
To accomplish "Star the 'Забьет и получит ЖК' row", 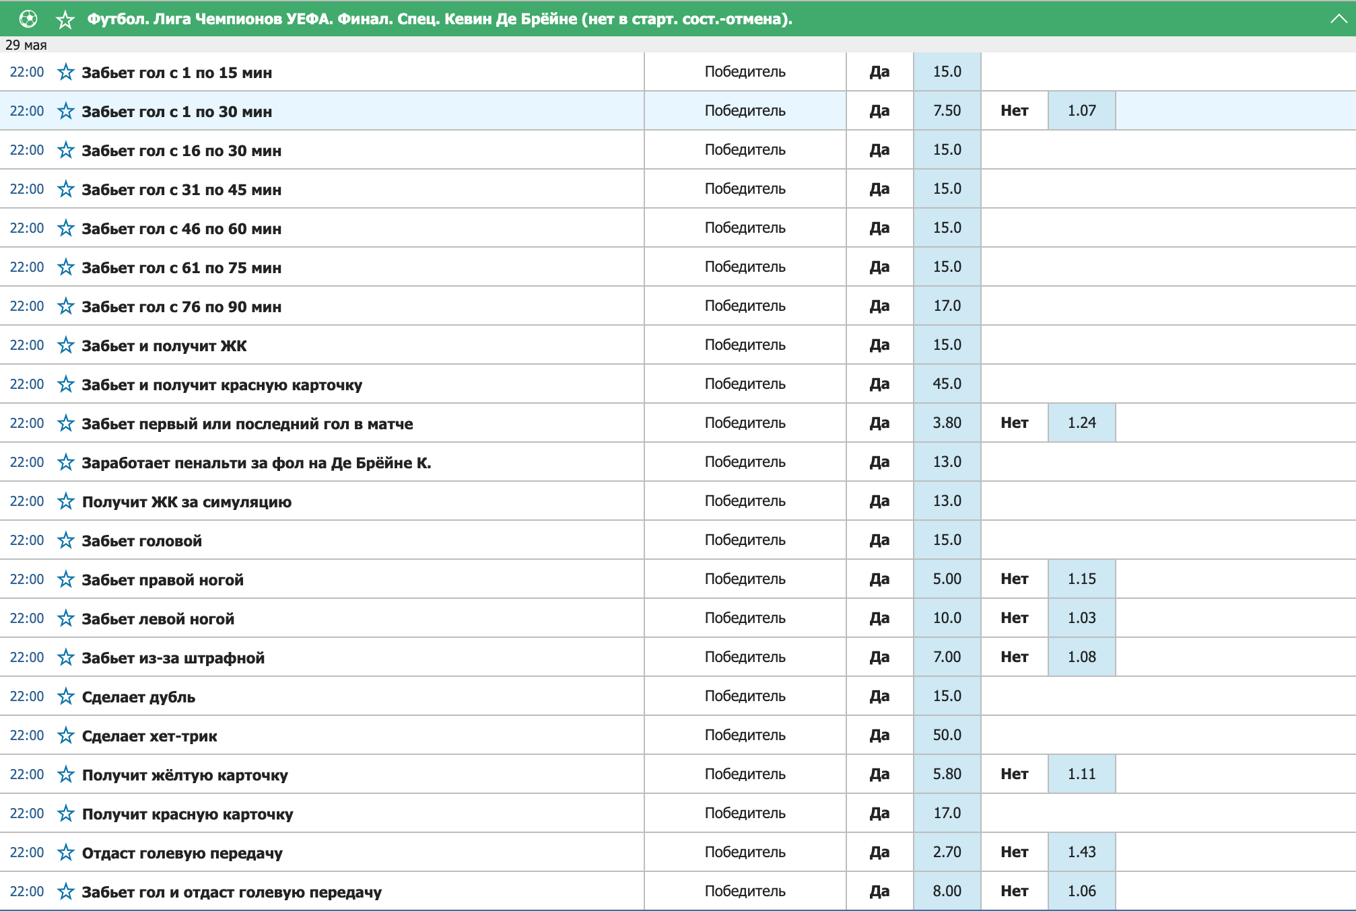I will (65, 345).
